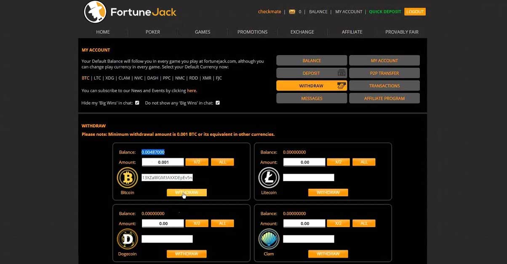
Task: Click the deposit icon on DEPOSIT button
Action: point(342,73)
